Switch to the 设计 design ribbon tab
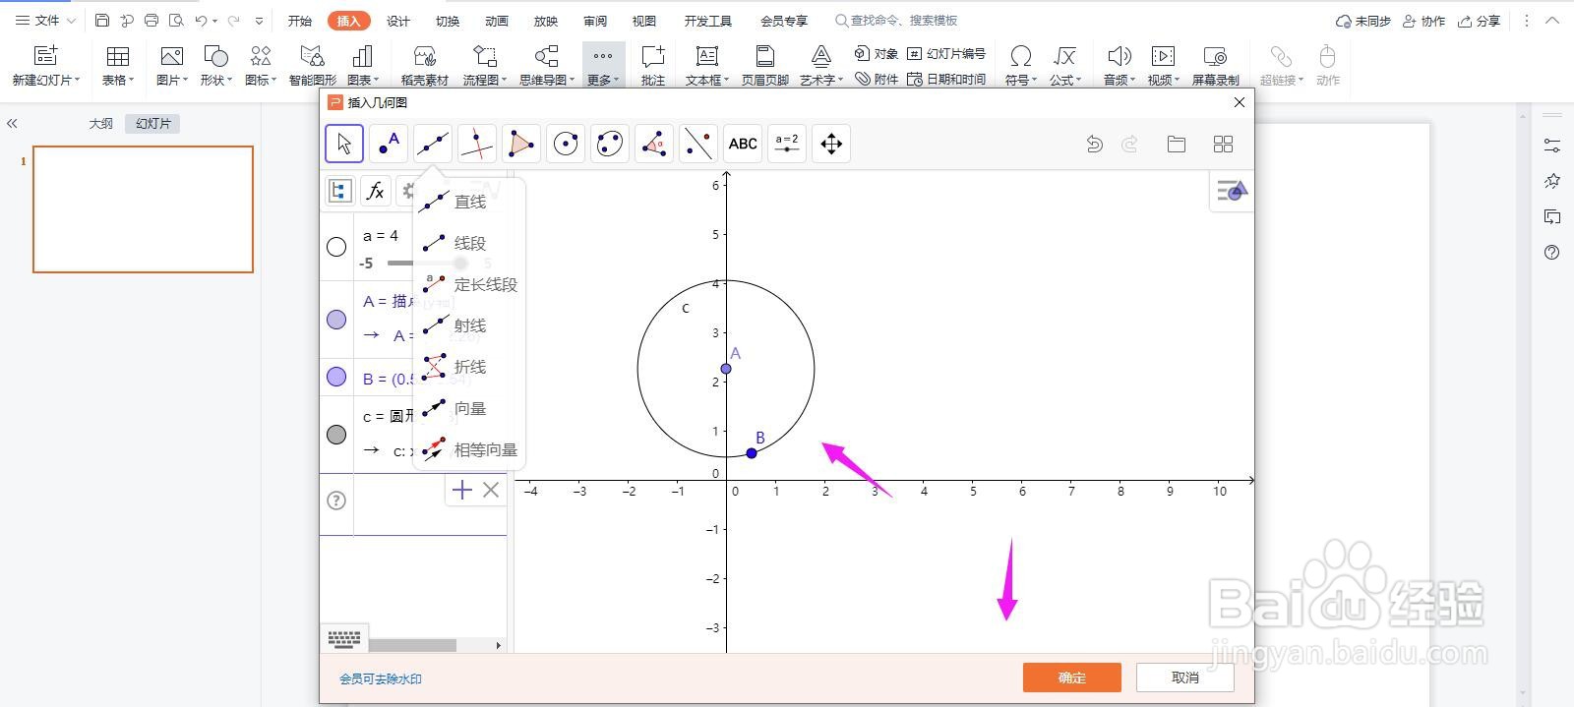This screenshot has width=1574, height=707. coord(398,21)
